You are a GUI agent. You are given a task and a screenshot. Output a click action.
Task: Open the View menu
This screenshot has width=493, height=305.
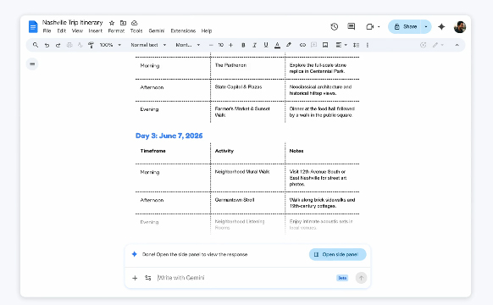[x=77, y=30]
